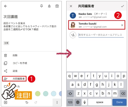Redo the last edit

pos(36,102)
